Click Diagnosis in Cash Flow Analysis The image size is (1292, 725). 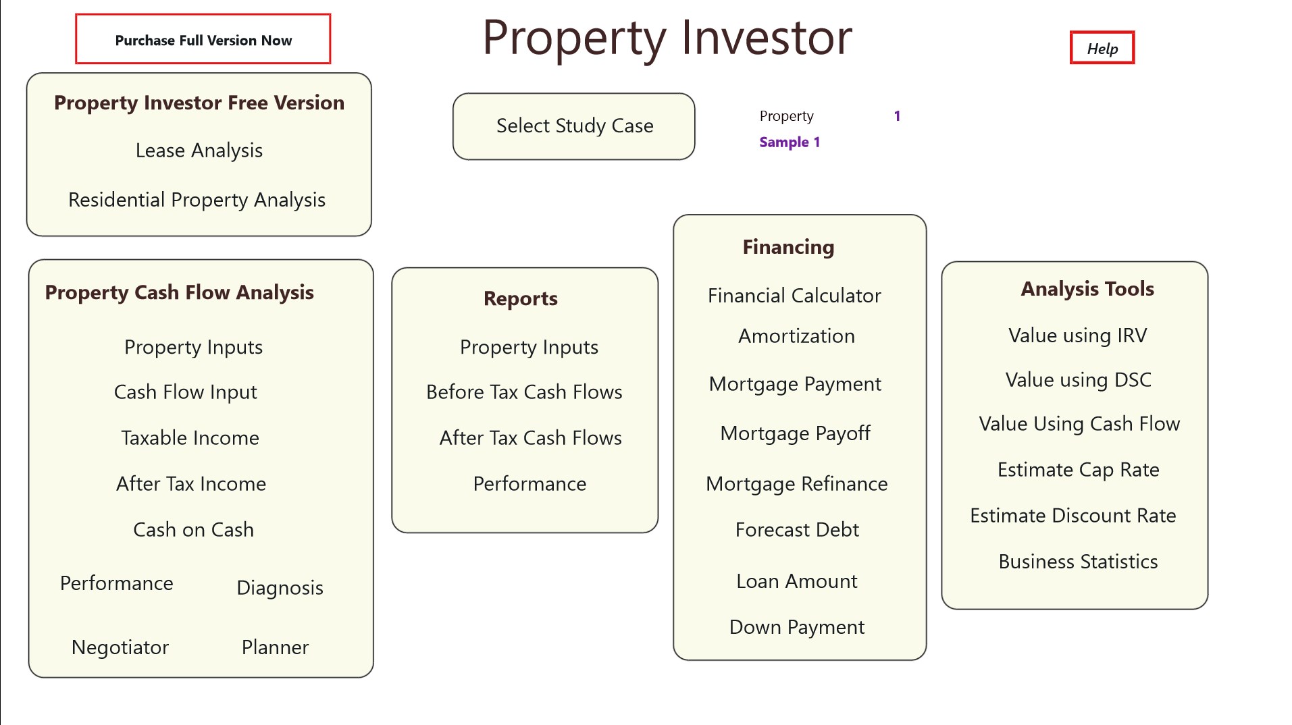pyautogui.click(x=280, y=588)
